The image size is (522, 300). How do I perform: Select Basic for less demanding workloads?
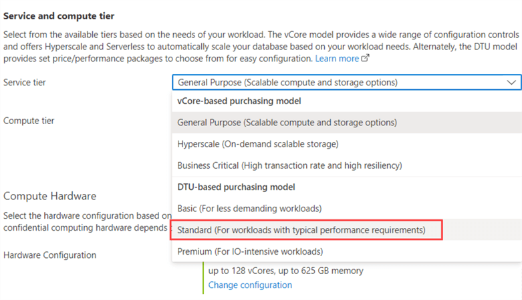click(x=249, y=209)
